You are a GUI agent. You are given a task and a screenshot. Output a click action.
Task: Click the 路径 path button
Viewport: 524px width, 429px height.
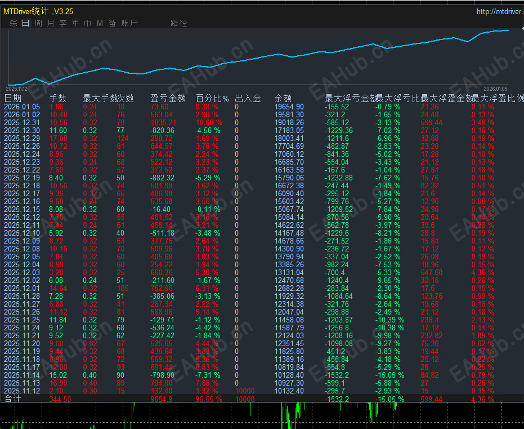pyautogui.click(x=178, y=23)
